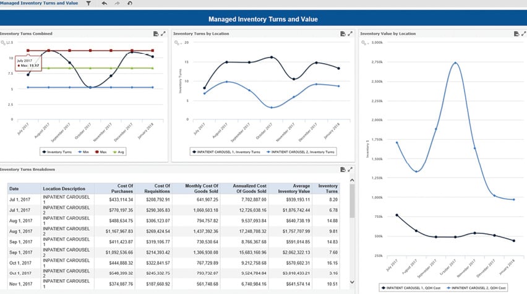Click the redo arrow in top toolbar
This screenshot has height=294, width=527.
(116, 4)
